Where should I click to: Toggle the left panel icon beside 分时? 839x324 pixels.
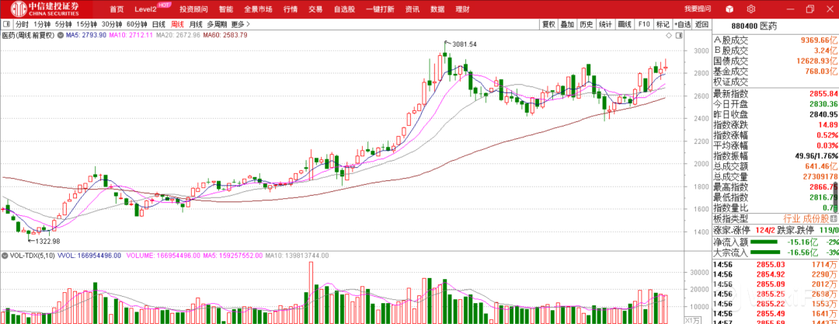click(x=7, y=24)
